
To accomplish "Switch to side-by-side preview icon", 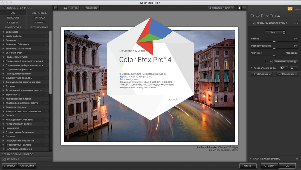I will click(77, 8).
